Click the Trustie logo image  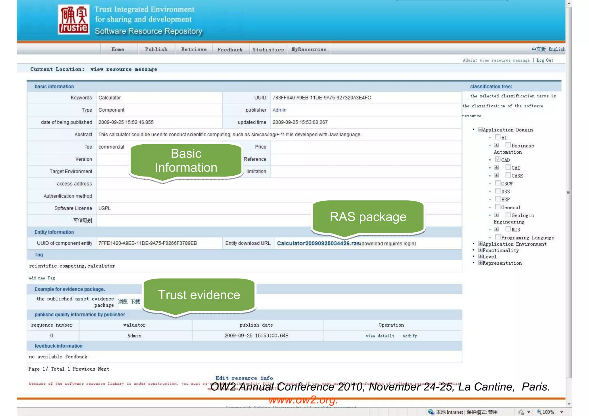pyautogui.click(x=74, y=20)
